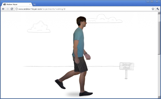
Task: Click the scrollbar up arrow
Action: (x=159, y=13)
